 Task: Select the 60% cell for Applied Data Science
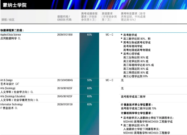coord(89,35)
